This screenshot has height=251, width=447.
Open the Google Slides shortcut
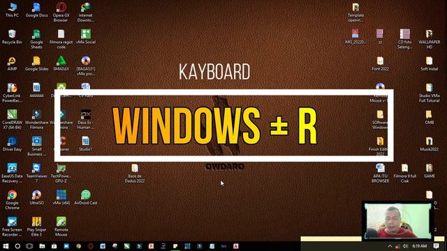[36, 63]
